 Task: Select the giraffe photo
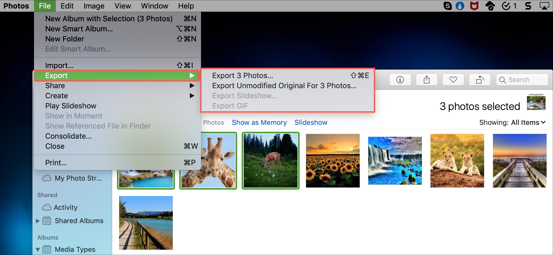coord(218,161)
